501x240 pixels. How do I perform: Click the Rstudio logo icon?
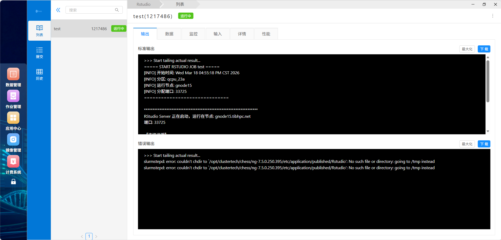coord(39,11)
